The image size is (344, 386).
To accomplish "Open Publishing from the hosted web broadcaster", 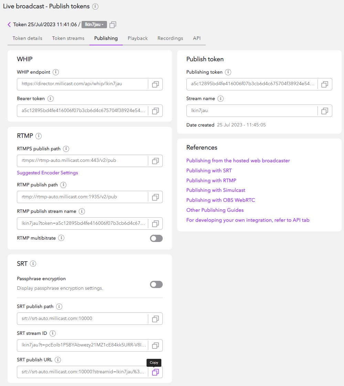I will pyautogui.click(x=238, y=161).
